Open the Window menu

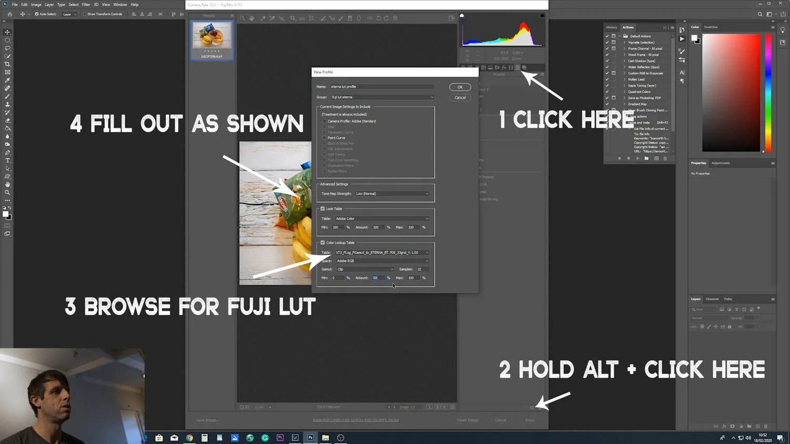120,4
